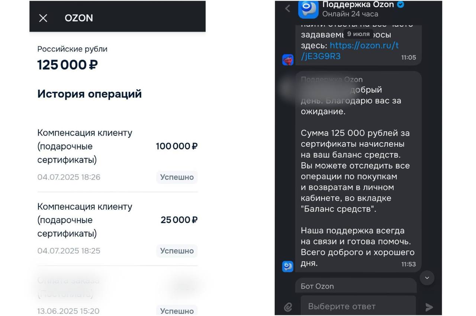
Task: Toggle the Успешно status of the 100 000 ₽ compensation
Action: 177,177
